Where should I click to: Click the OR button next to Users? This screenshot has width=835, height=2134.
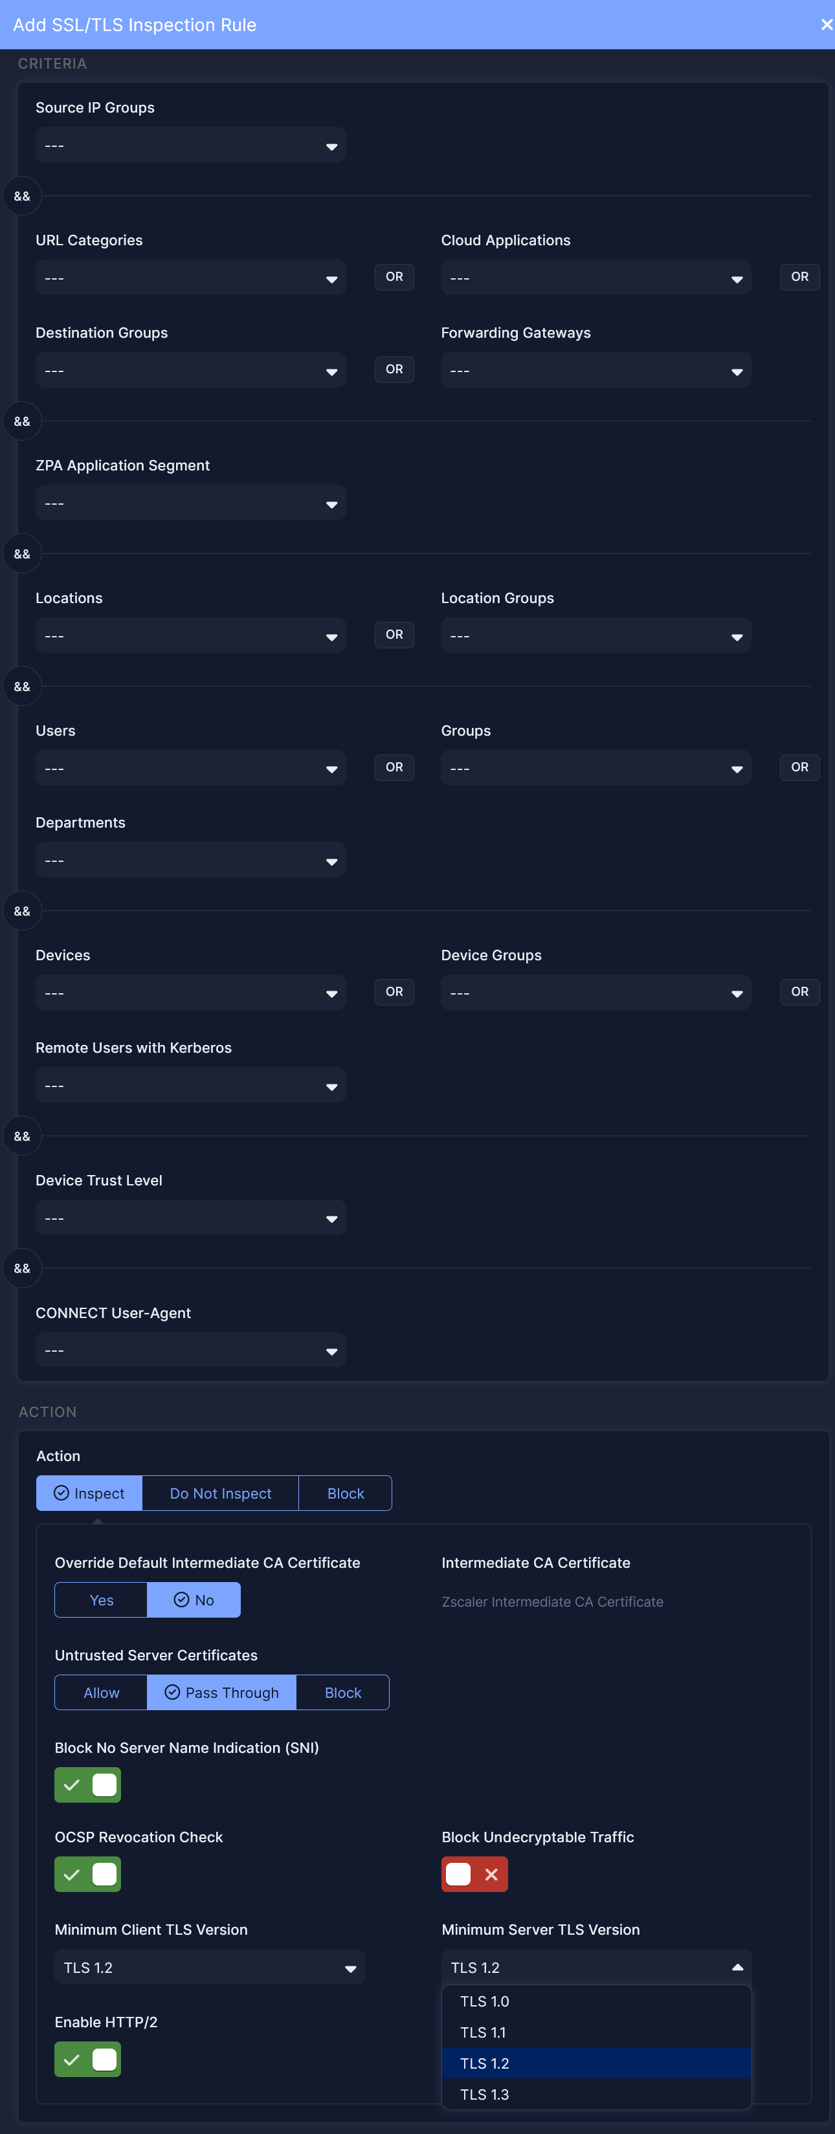click(x=394, y=767)
